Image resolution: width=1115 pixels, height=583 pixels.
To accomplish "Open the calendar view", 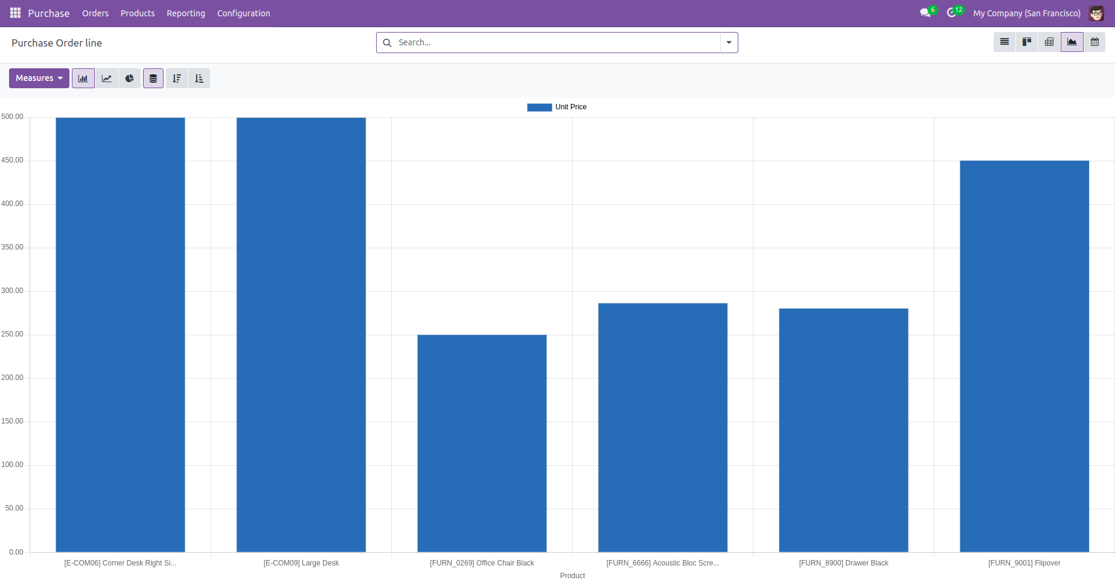I will tap(1094, 42).
